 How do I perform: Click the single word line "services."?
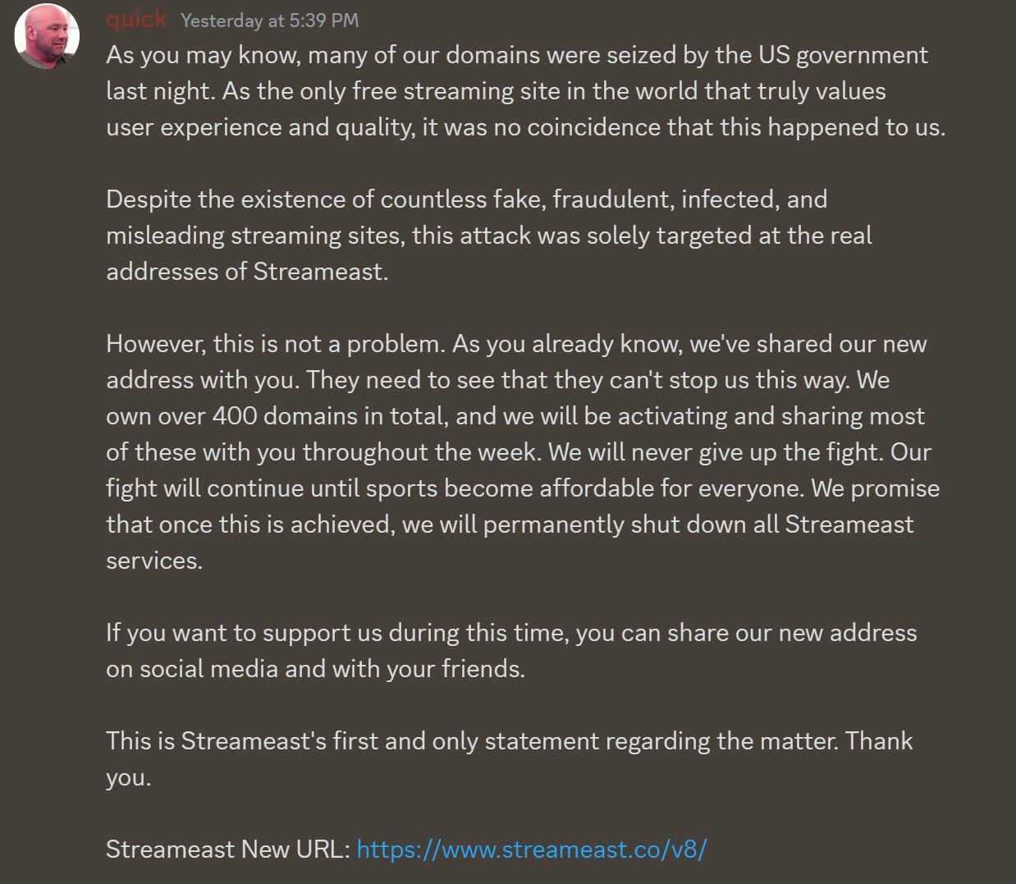[x=154, y=561]
